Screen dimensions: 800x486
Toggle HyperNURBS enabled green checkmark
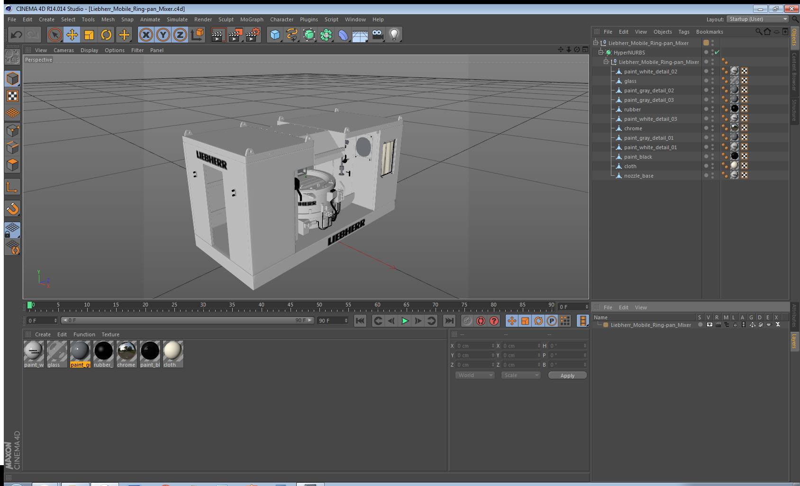717,52
